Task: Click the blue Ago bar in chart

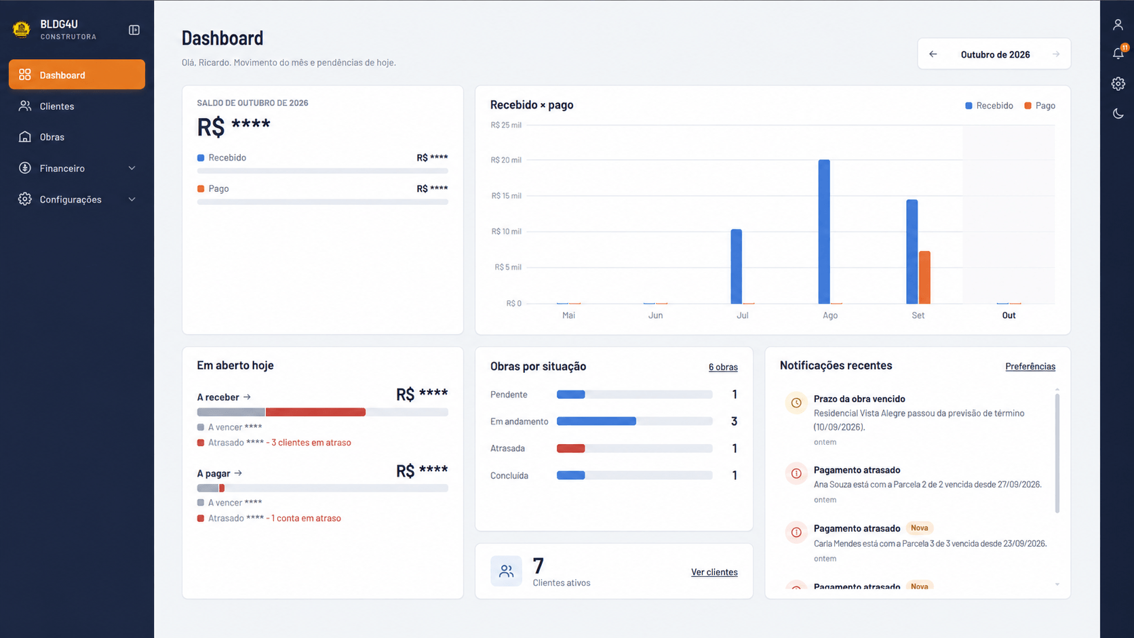Action: (x=824, y=232)
